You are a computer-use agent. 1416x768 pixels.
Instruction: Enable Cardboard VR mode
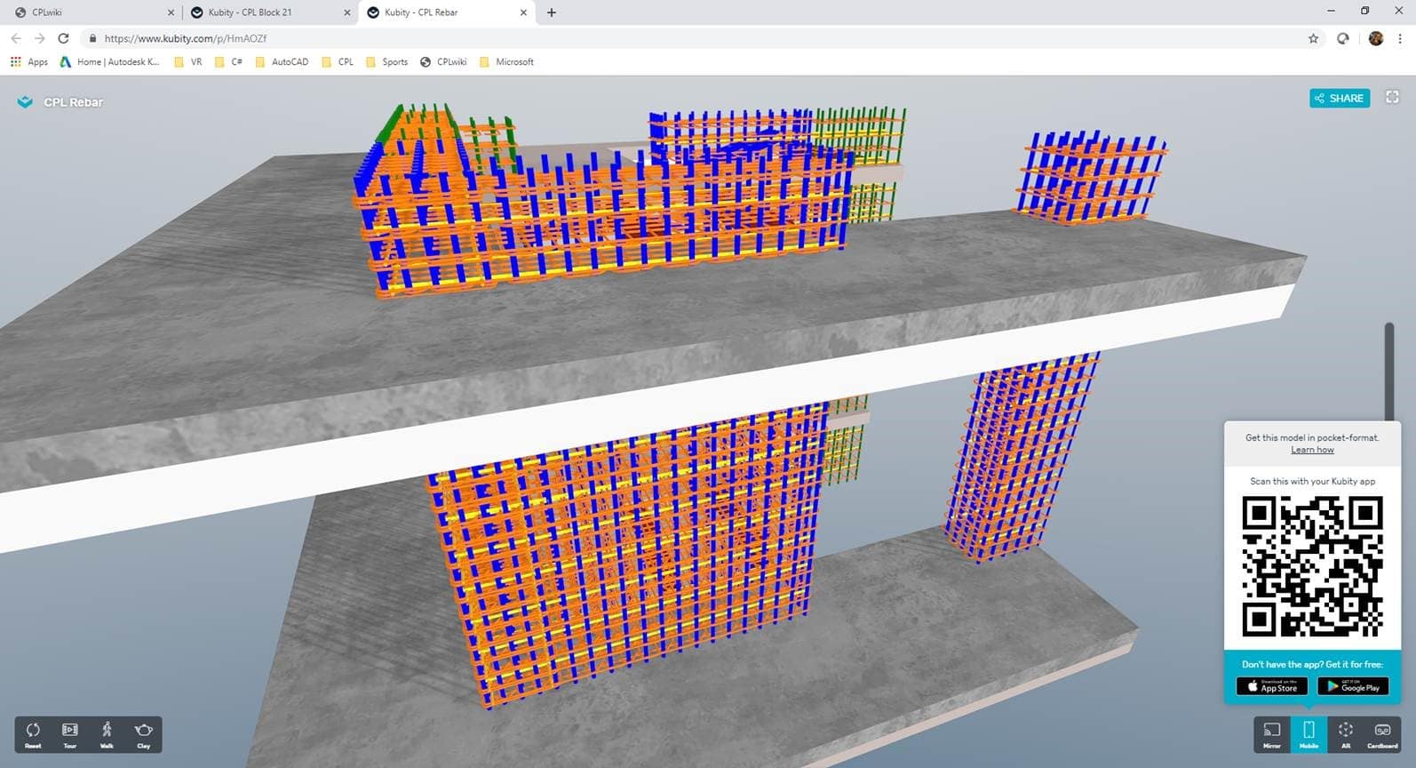(x=1381, y=733)
